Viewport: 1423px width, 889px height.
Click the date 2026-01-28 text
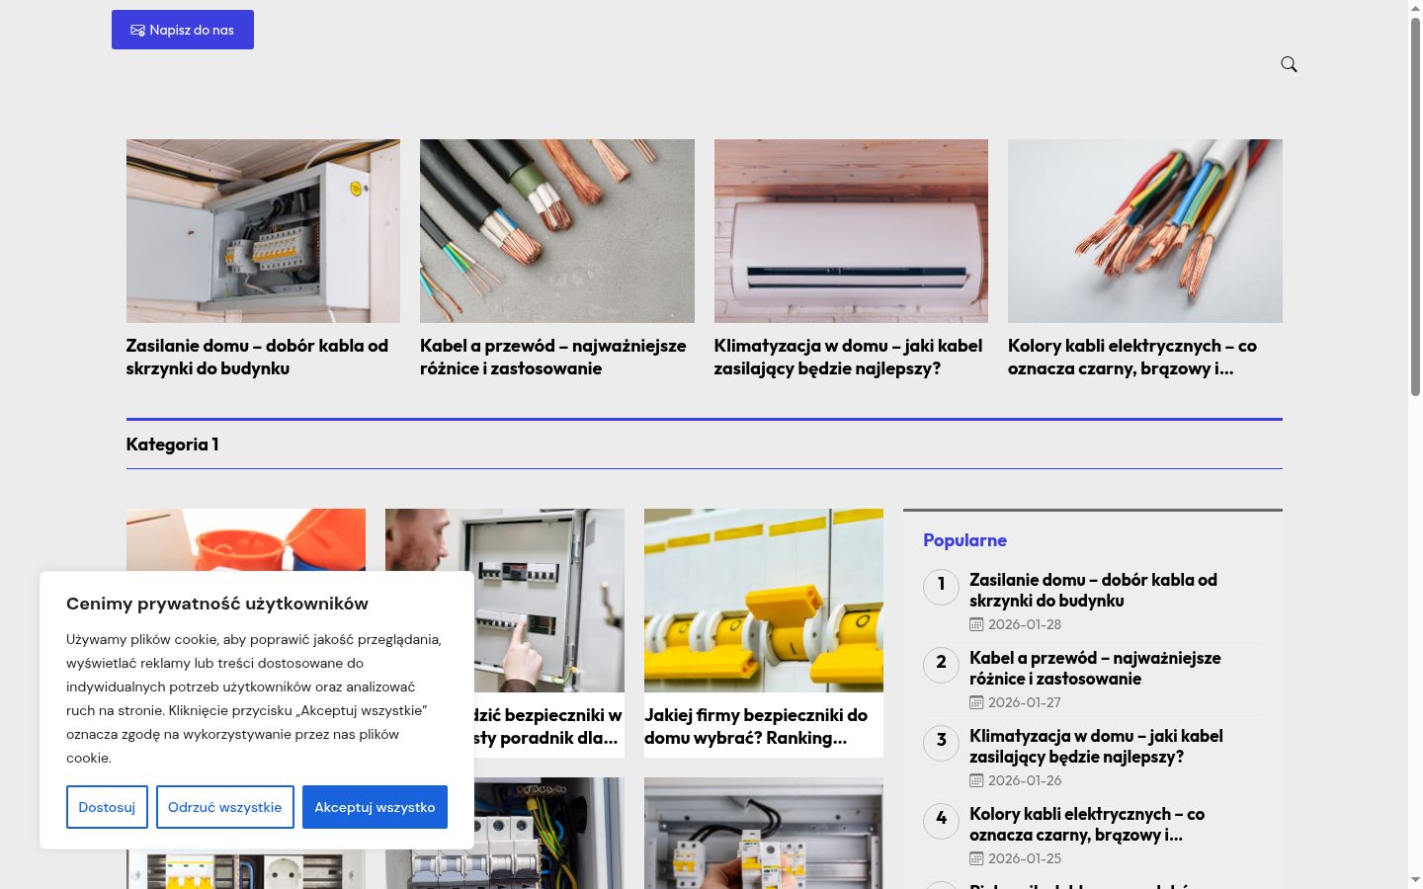[1025, 624]
